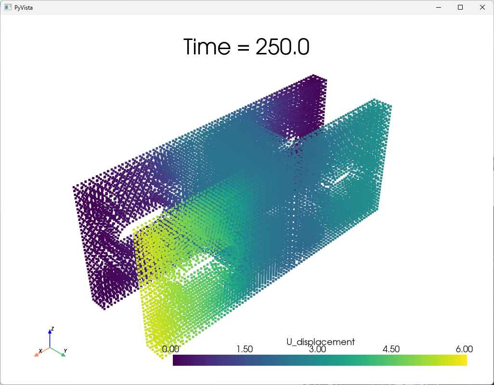
Task: Close the PyVista window
Action: pyautogui.click(x=482, y=7)
